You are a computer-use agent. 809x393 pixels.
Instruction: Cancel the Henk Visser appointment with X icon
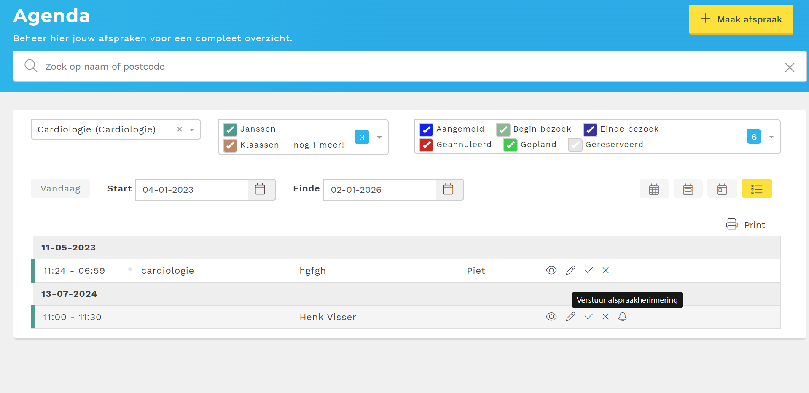(605, 317)
